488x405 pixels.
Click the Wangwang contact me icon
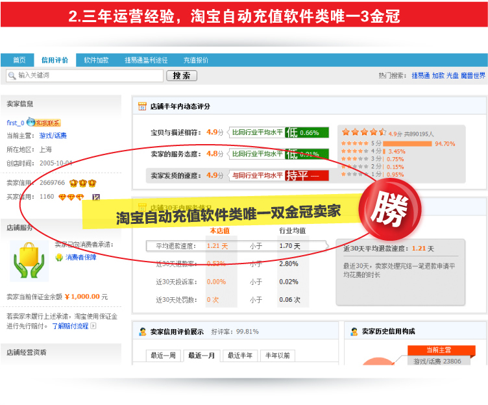[43, 122]
